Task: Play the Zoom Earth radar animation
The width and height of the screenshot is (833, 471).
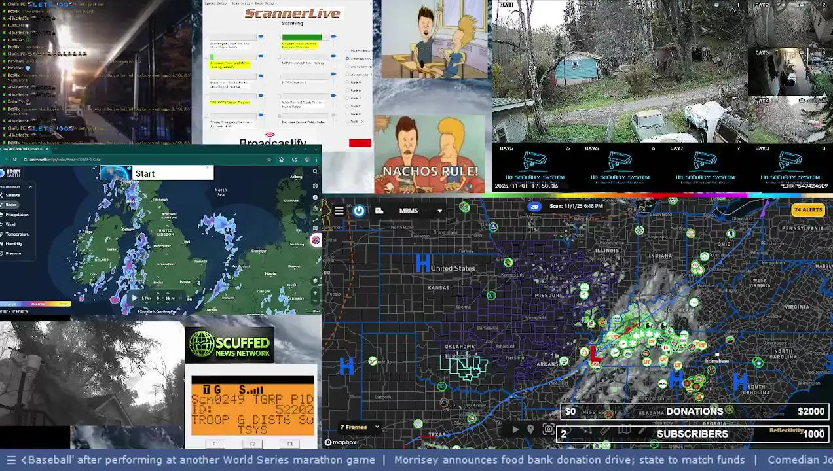Action: pyautogui.click(x=134, y=298)
